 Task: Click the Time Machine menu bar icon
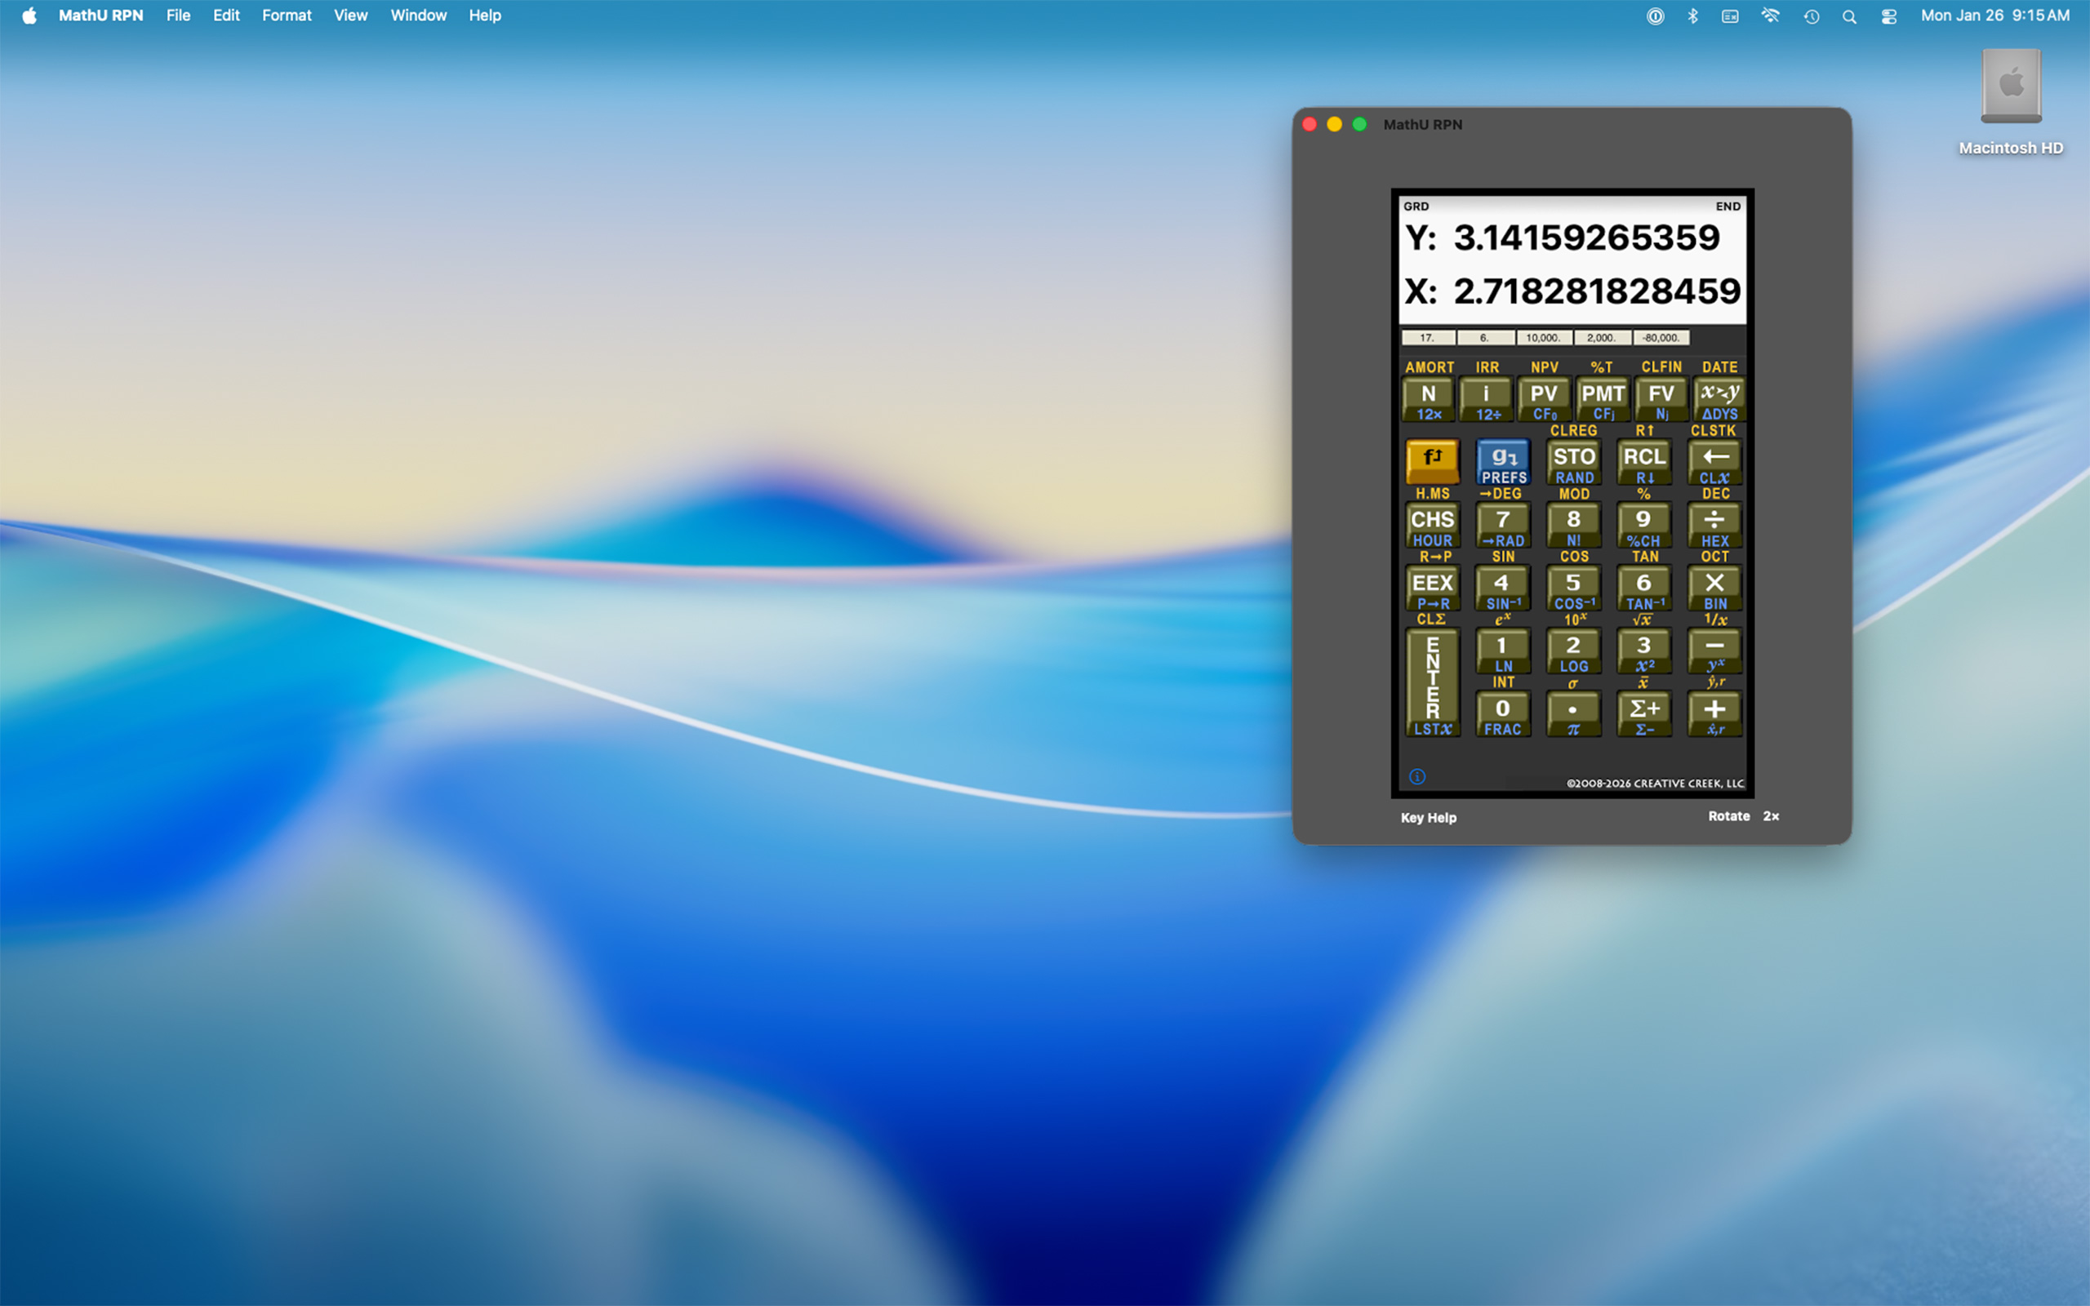click(1811, 16)
